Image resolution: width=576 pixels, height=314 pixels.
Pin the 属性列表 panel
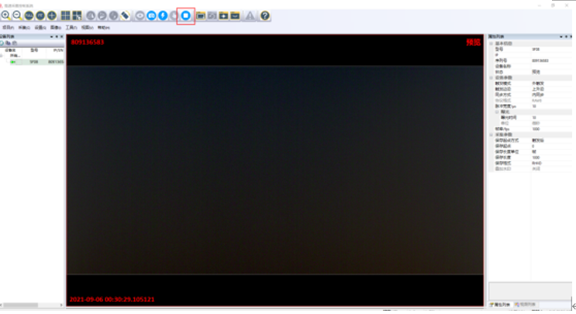pyautogui.click(x=566, y=36)
